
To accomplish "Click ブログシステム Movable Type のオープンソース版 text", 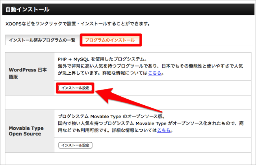I will 112,116.
